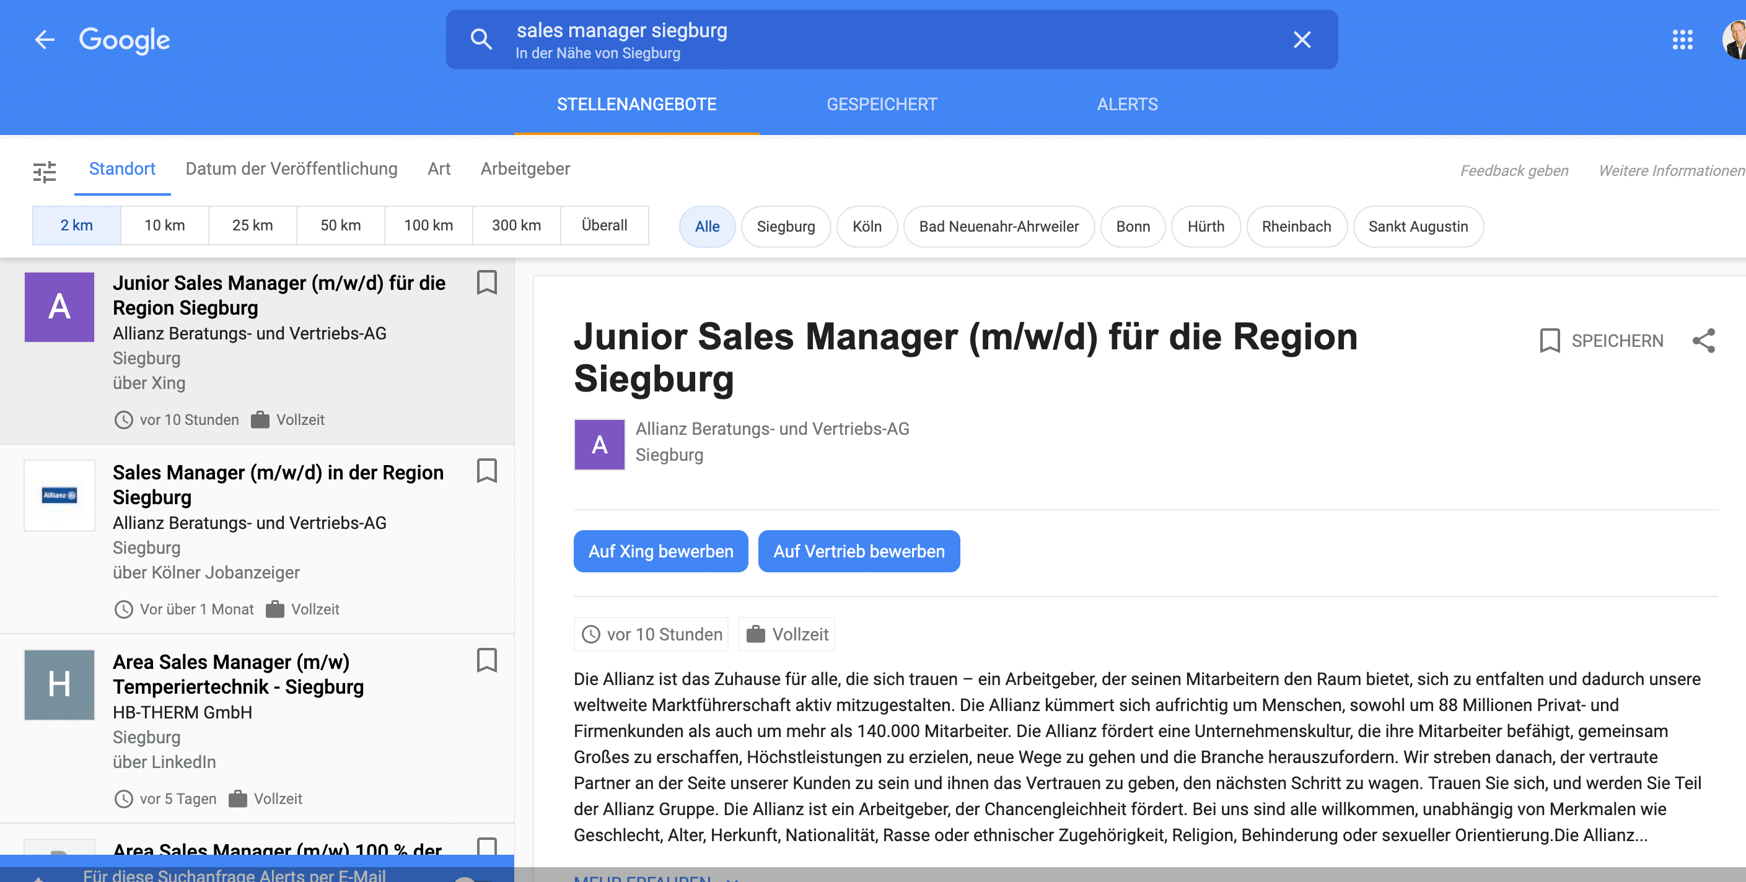Filter by Bad Neuenahr-Ahrweiler chip
The height and width of the screenshot is (882, 1746).
tap(998, 226)
